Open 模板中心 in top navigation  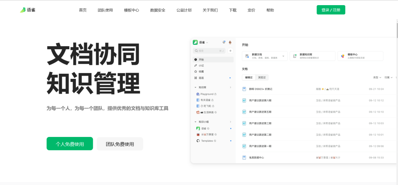pyautogui.click(x=131, y=10)
